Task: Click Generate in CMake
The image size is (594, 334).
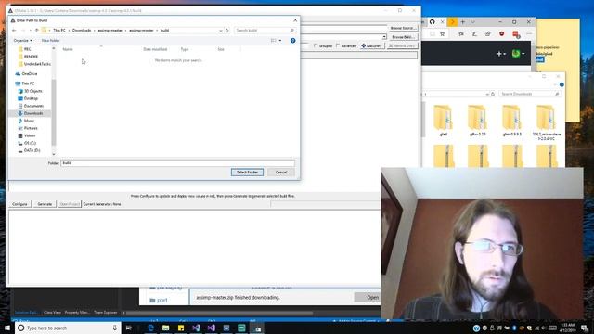Action: point(45,204)
